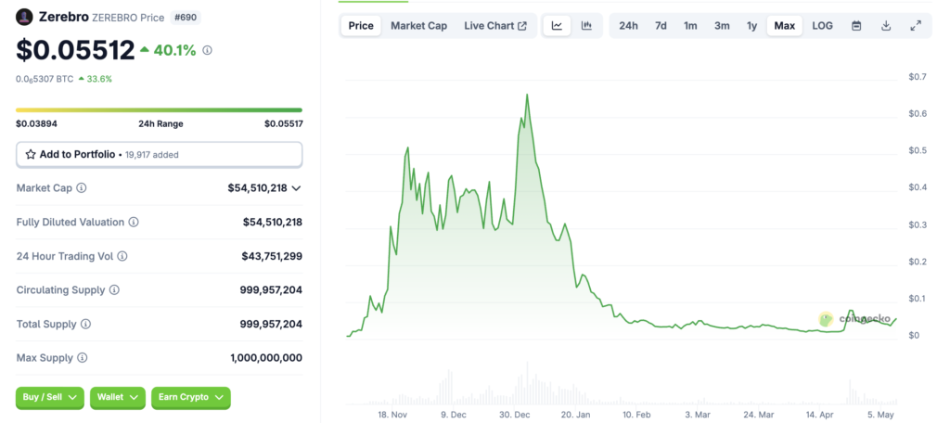
Task: Select the Price tab
Action: [x=361, y=25]
